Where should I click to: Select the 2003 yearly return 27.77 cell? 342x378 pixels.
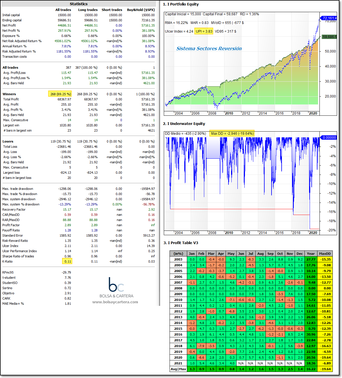pos(311,259)
